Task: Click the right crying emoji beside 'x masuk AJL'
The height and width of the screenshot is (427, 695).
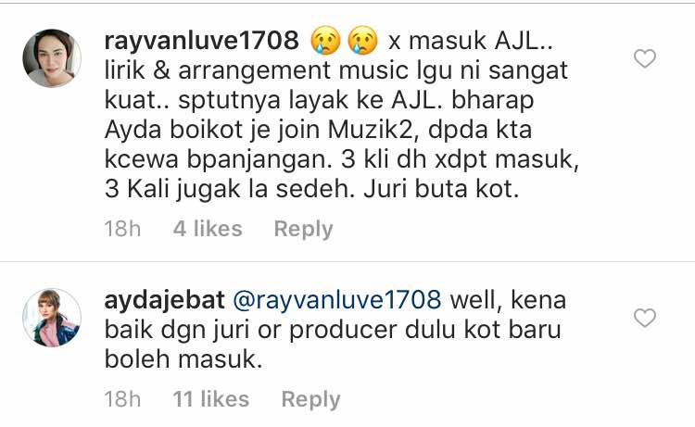Action: 362,41
